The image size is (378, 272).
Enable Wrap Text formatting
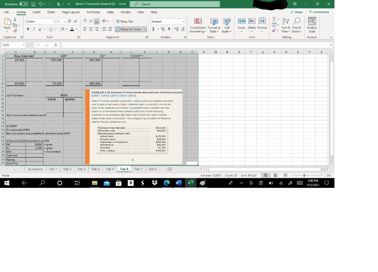[x=126, y=21]
